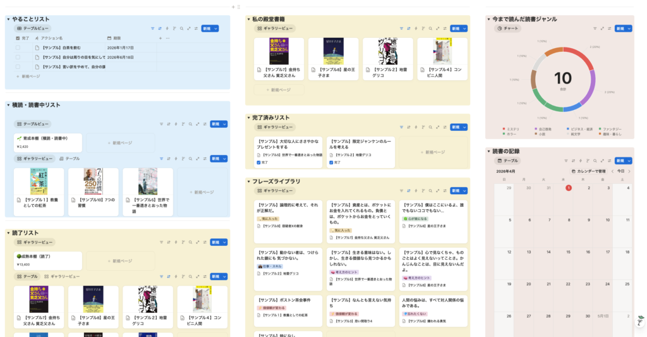Image resolution: width=647 pixels, height=337 pixels.
Task: Click sort icon in 私の殿堂書籍 toolbar
Action: tap(408, 28)
